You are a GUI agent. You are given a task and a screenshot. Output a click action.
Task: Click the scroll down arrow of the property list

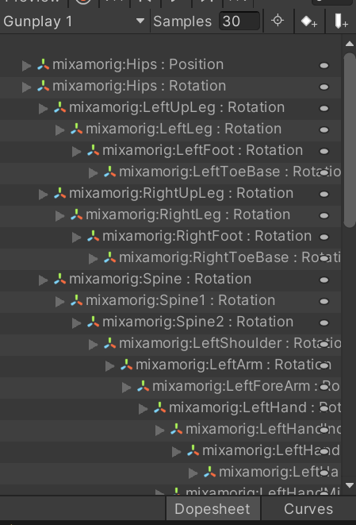point(350,485)
